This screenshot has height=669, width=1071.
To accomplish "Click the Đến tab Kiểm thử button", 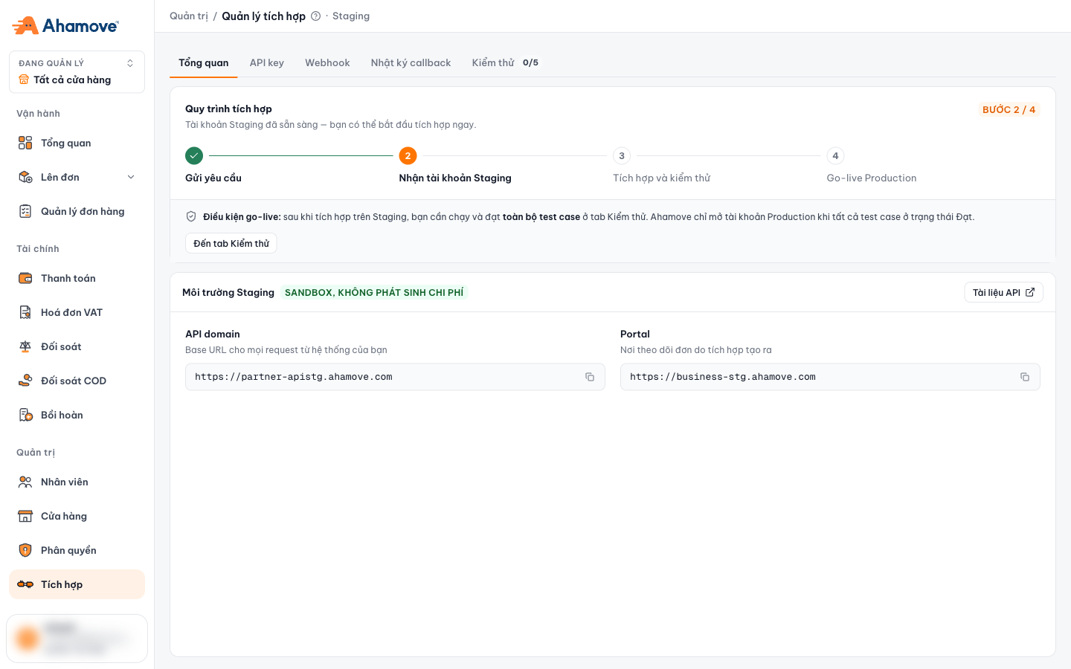I will tap(231, 243).
